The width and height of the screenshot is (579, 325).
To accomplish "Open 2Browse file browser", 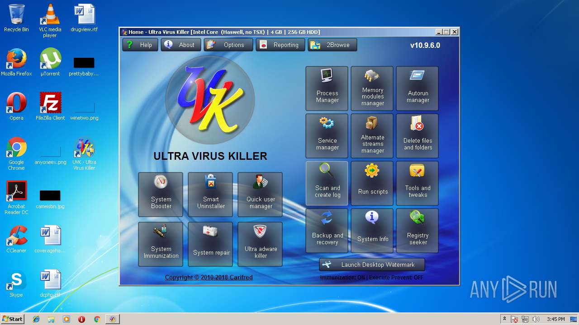I will (332, 45).
